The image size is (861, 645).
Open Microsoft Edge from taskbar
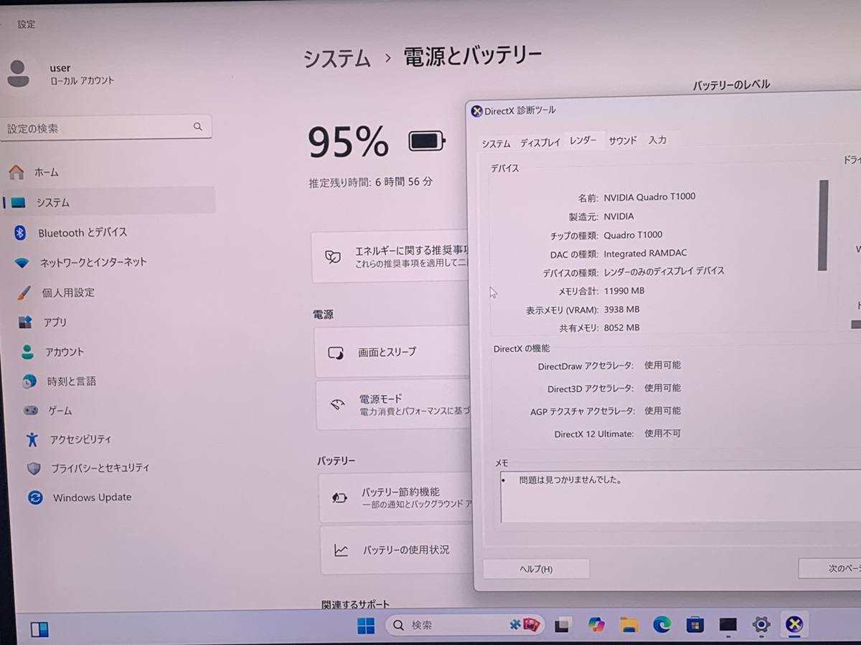[662, 624]
